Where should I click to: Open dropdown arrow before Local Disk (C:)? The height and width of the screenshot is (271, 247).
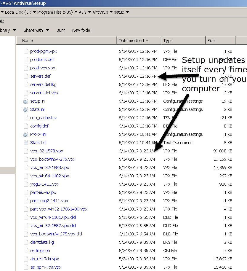click(2, 12)
